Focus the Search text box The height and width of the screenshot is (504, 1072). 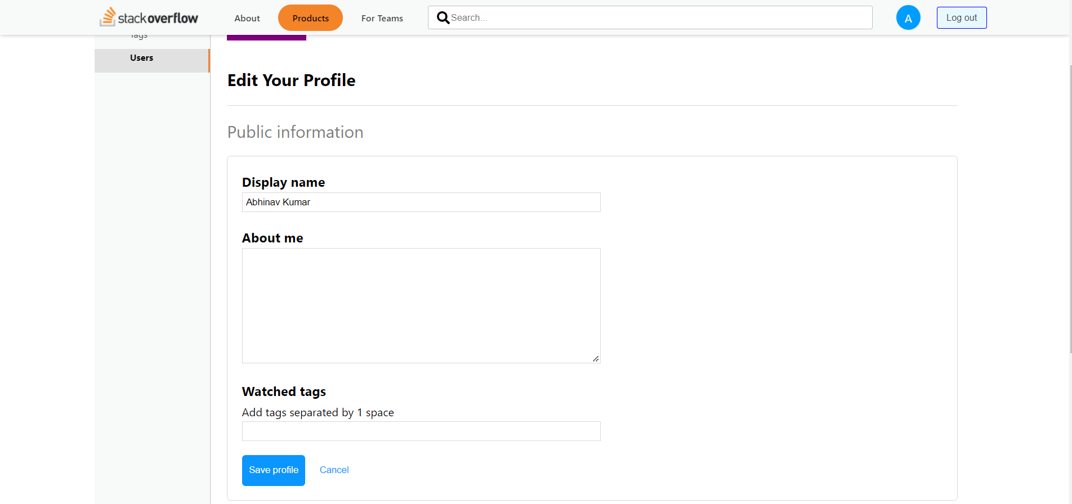(x=659, y=18)
